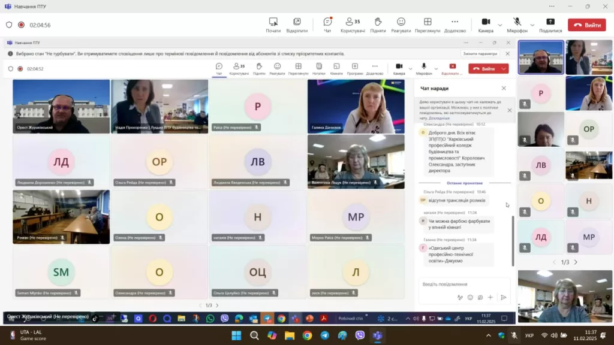Open dropdown arrow on shared screen's Вийти button

coord(504,69)
